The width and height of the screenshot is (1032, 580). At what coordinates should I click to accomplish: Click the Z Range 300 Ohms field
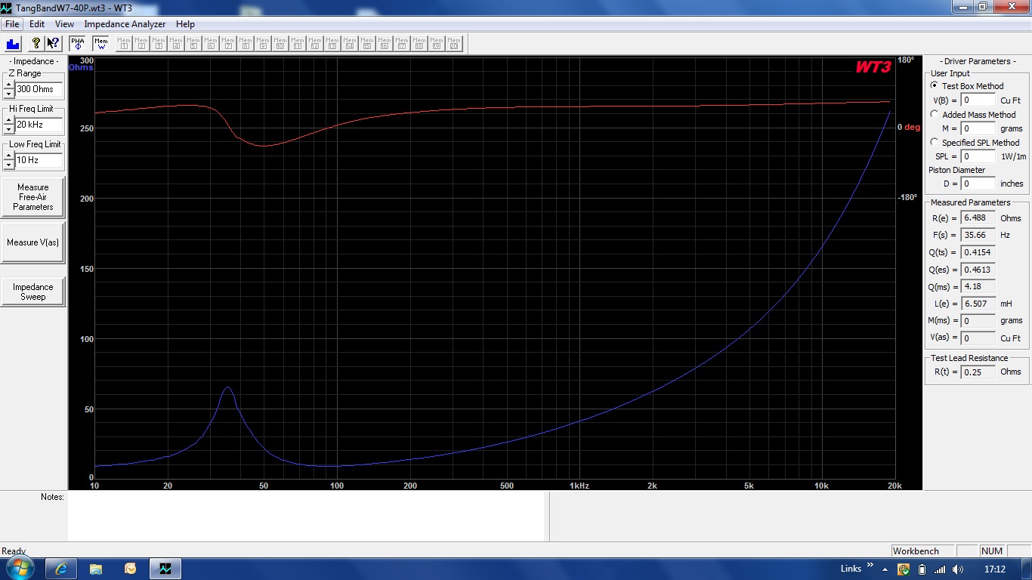[x=39, y=89]
